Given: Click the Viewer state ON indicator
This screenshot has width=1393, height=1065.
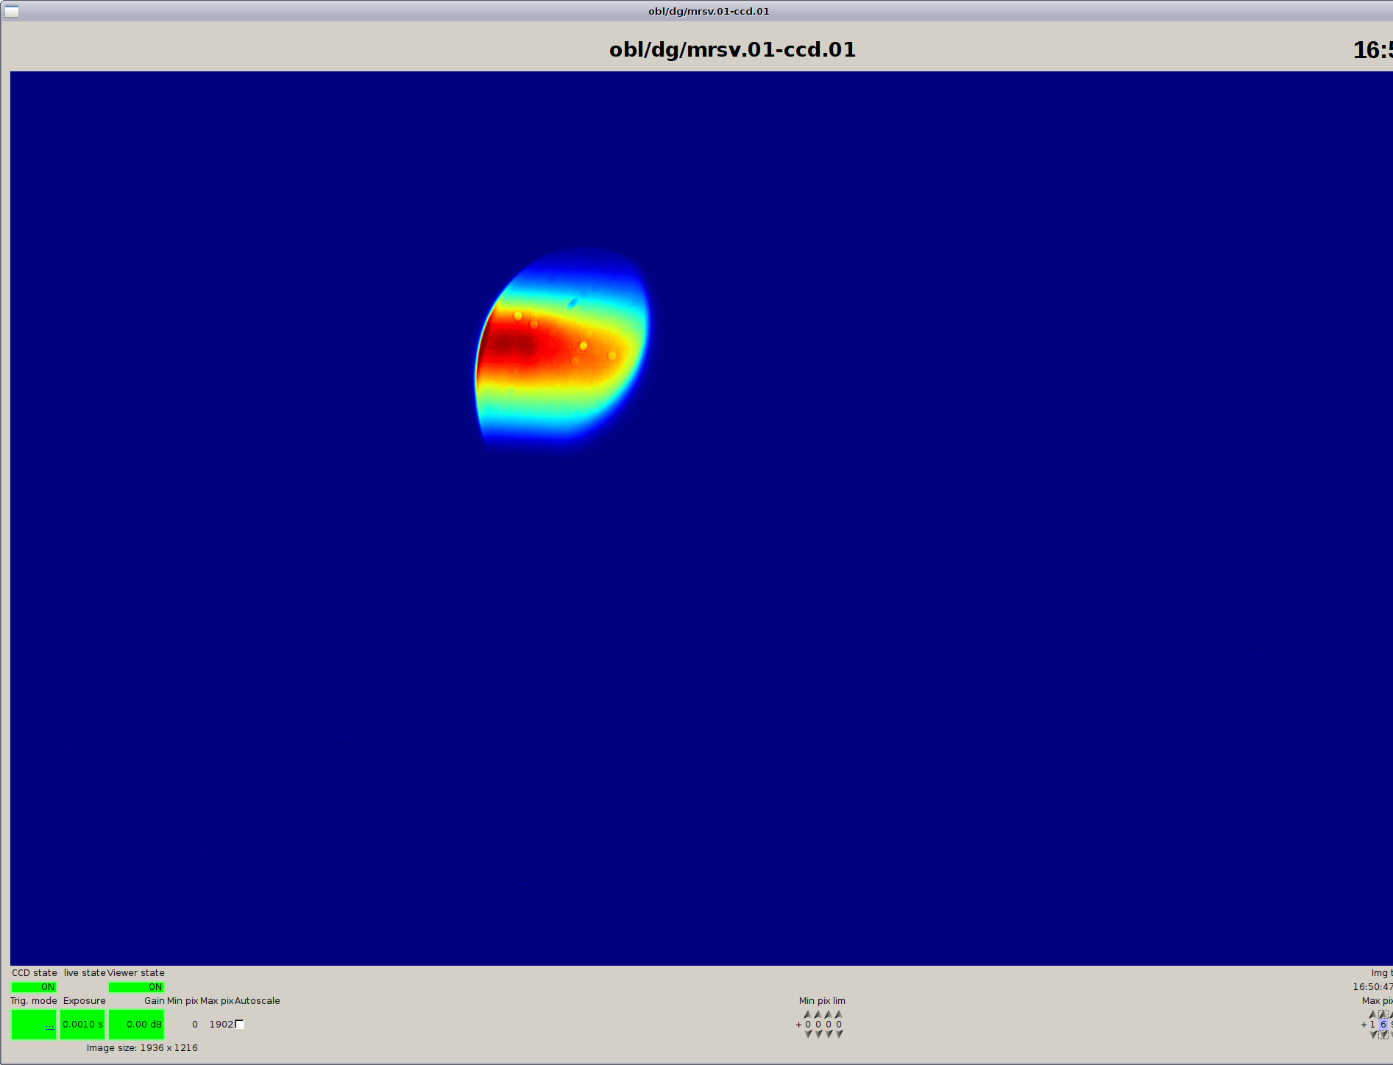Looking at the screenshot, I should click(136, 987).
